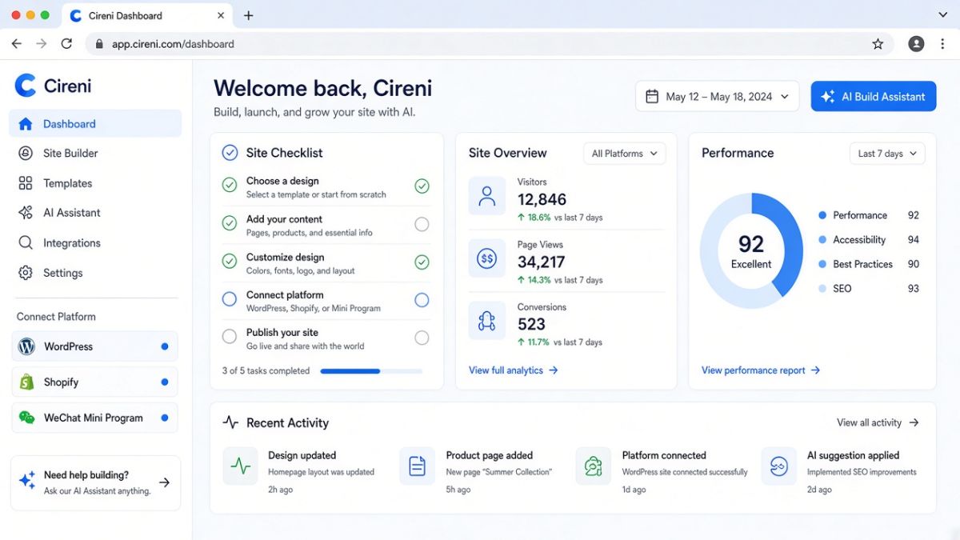Viewport: 960px width, 540px height.
Task: Toggle the right checkbox for Choose a design
Action: click(x=422, y=186)
